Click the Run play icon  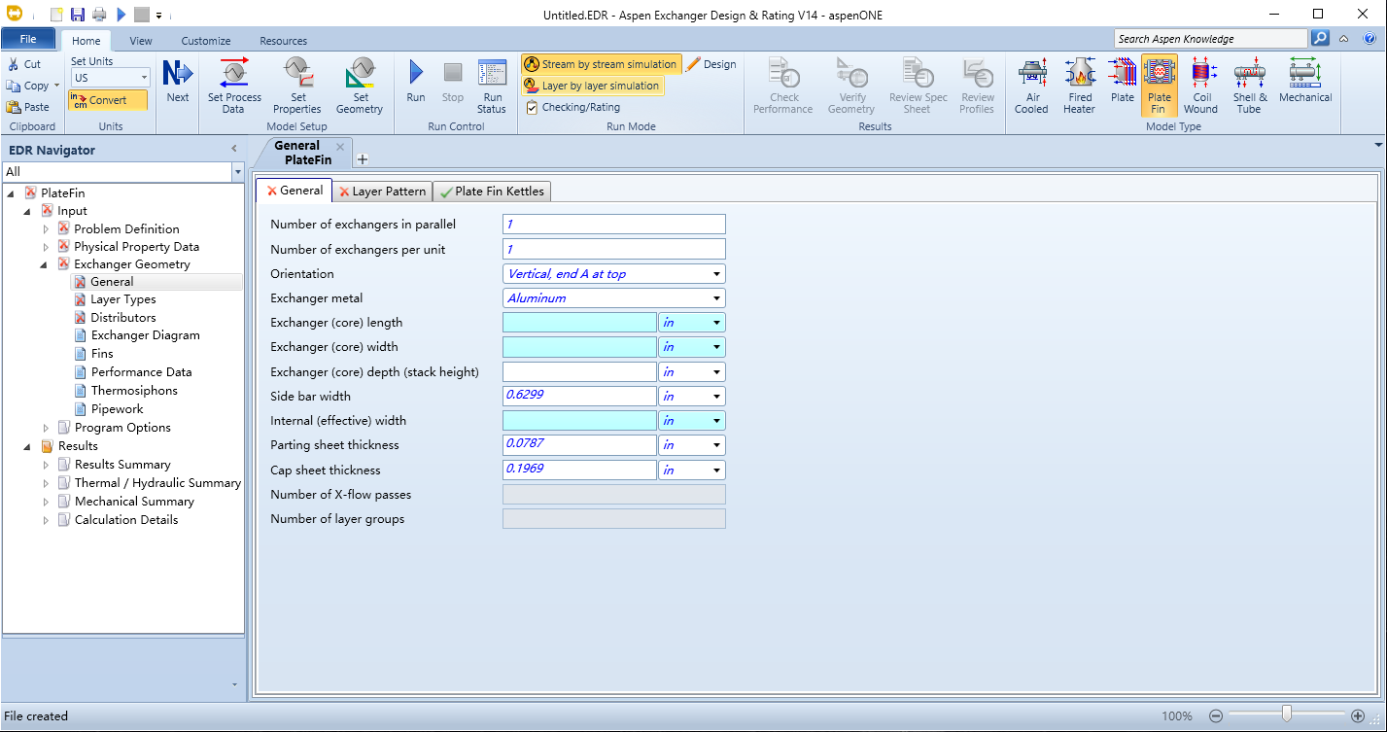[416, 73]
